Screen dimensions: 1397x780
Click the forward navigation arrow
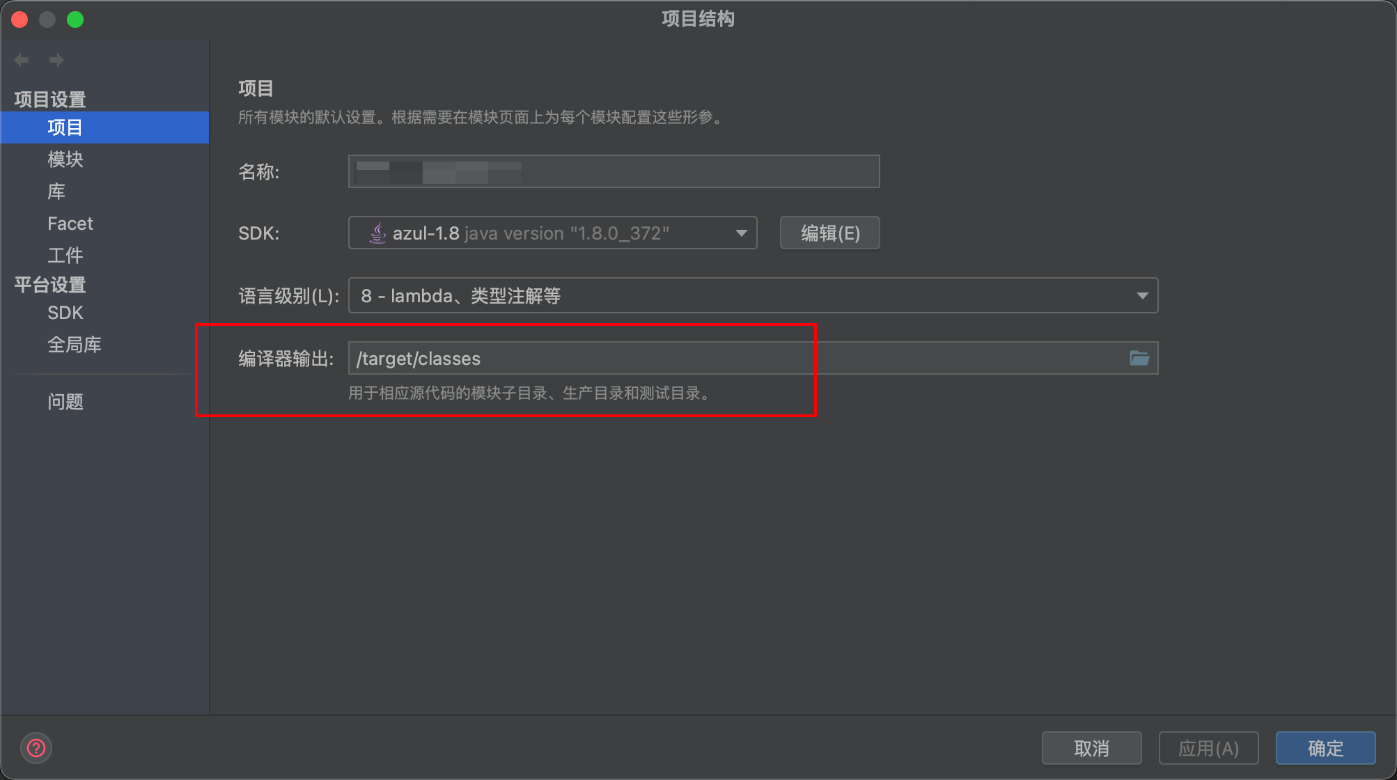click(56, 60)
